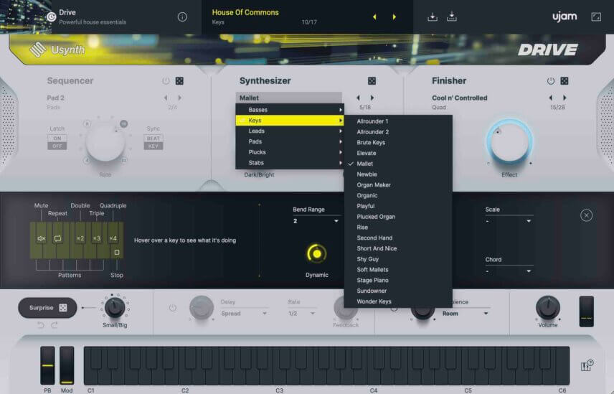The image size is (614, 394).
Task: Close the keyboard settings panel
Action: point(586,215)
